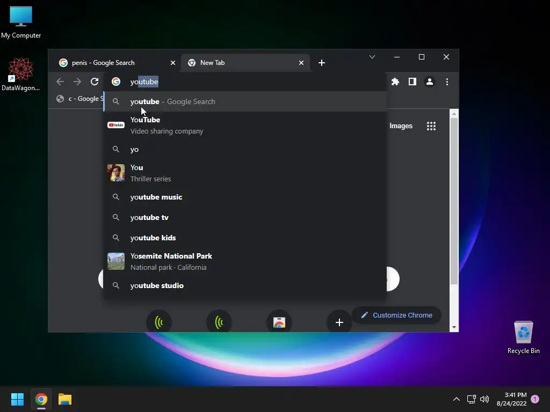The height and width of the screenshot is (412, 550).
Task: Choose the You Thriller series suggestion
Action: tap(245, 173)
